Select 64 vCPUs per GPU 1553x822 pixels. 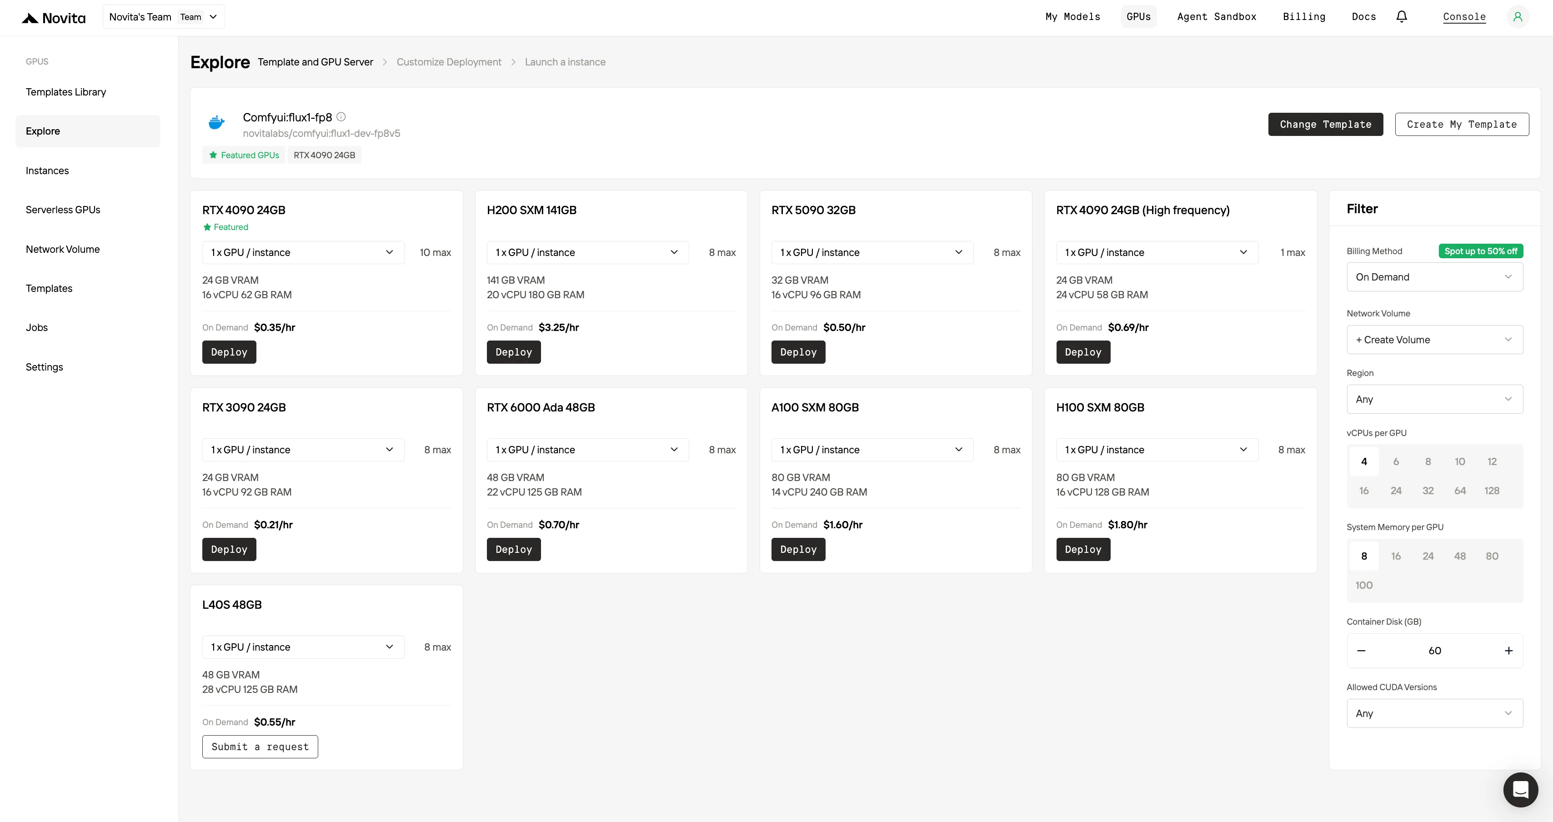1459,491
